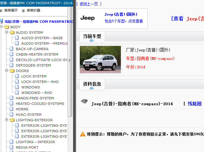
Task: Click the current vehicle icon beside 当前:吉普
Action: coord(2,21)
